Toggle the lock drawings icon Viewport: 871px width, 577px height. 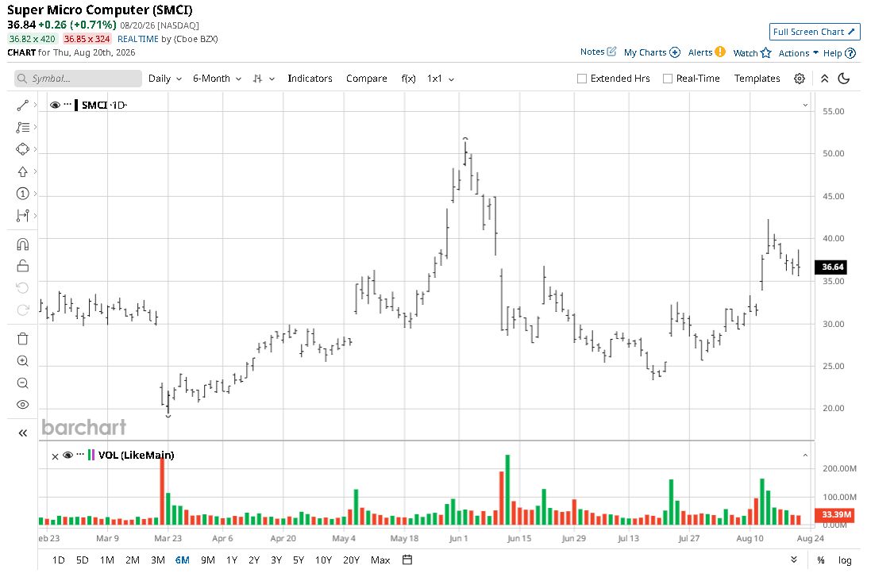coord(23,266)
